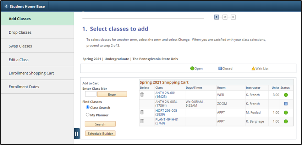The width and height of the screenshot is (302, 145).
Task: Click instructor K. French for ANTH 2N-003L
Action: click(253, 104)
